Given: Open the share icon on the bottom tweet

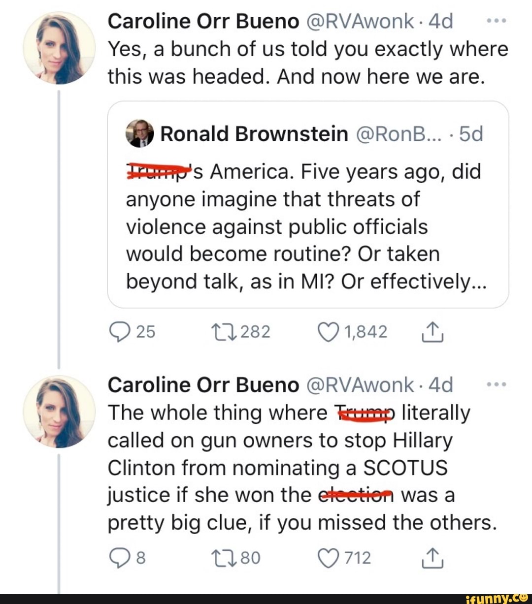Looking at the screenshot, I should click(432, 557).
